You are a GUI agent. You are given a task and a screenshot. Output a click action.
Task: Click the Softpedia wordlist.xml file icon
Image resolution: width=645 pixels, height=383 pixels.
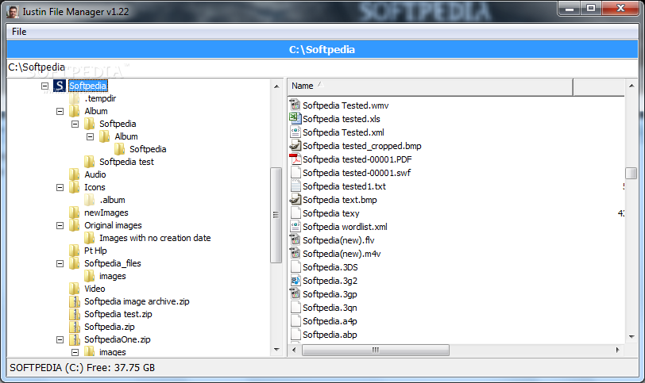coord(295,227)
